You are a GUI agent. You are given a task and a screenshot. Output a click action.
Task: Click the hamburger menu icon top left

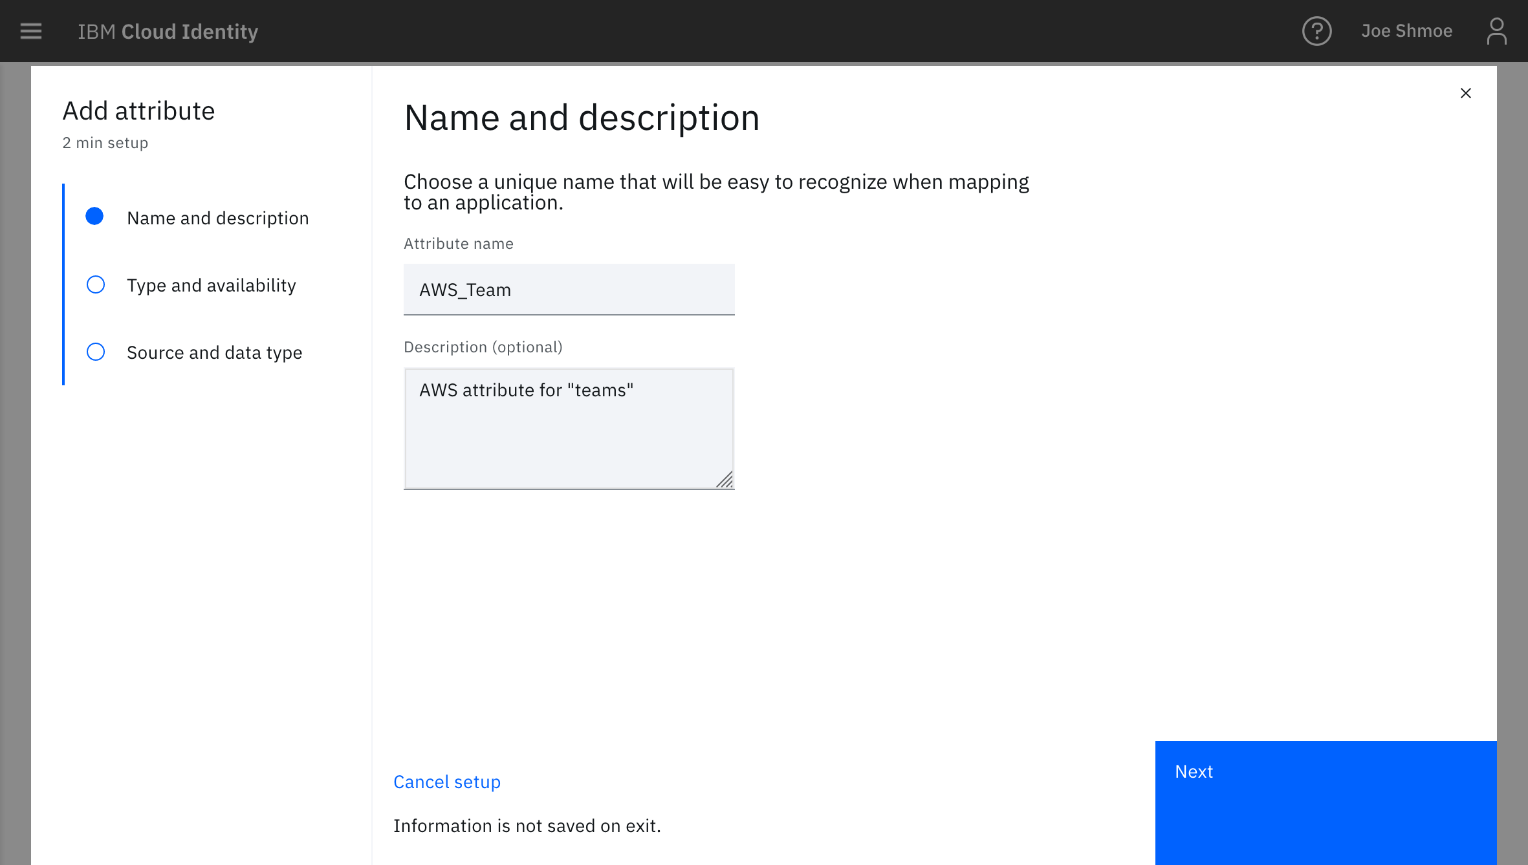point(30,32)
